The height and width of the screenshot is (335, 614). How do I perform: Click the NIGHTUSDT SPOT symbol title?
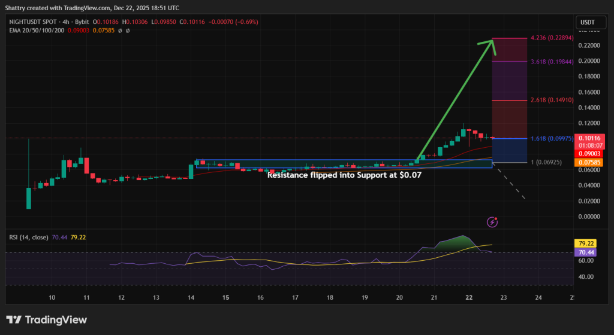(x=34, y=22)
